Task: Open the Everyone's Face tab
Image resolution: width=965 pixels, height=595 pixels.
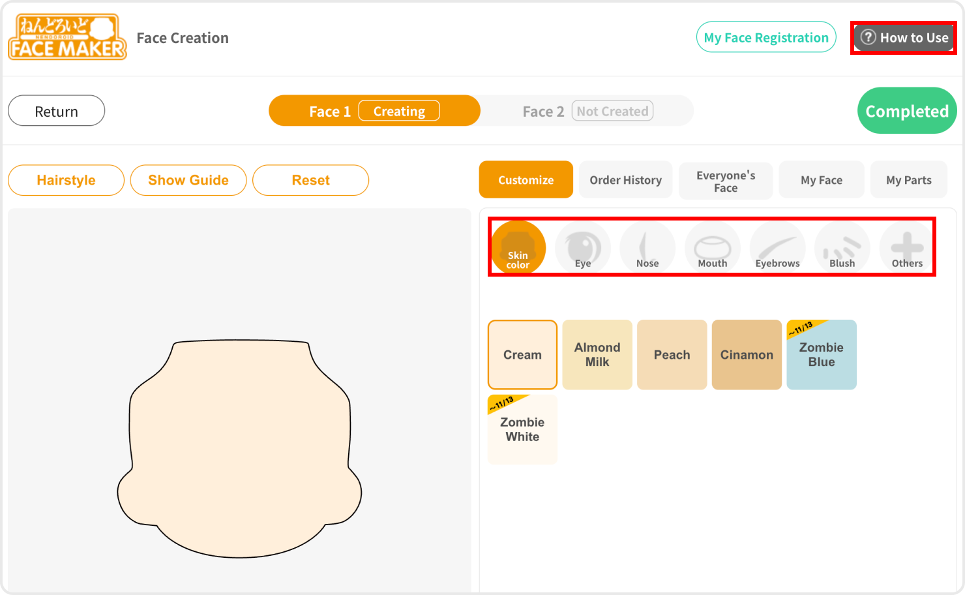Action: pyautogui.click(x=725, y=181)
